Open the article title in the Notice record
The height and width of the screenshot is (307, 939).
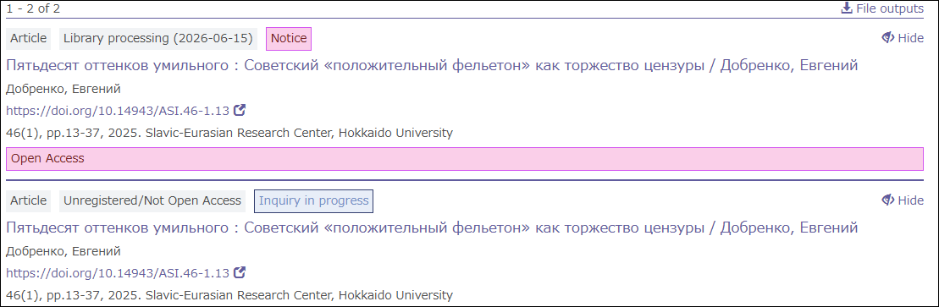click(x=432, y=66)
